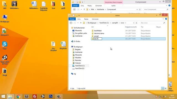Open help icon in Compressed window

coord(170,5)
